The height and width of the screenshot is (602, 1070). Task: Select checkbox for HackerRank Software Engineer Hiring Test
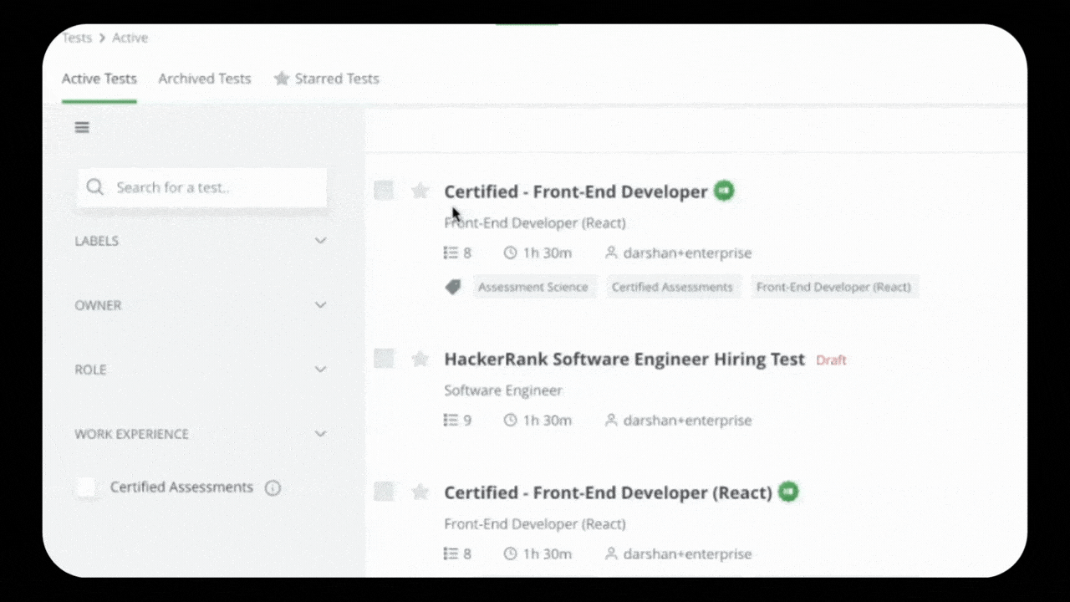coord(384,359)
